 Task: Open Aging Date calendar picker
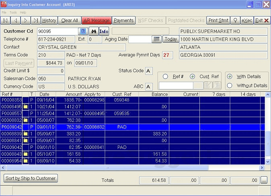tap(156, 39)
